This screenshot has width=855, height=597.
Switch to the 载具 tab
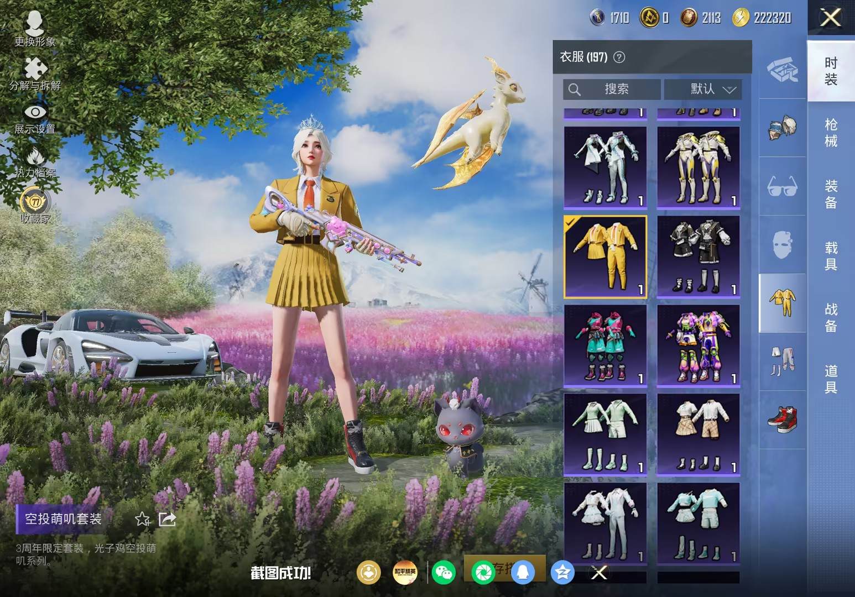pyautogui.click(x=831, y=255)
